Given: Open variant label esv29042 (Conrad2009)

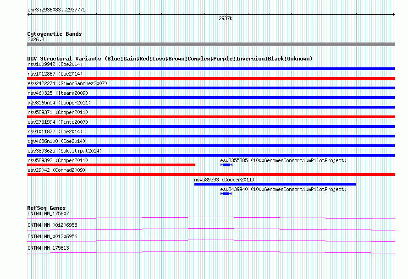Looking at the screenshot, I should [x=56, y=170].
